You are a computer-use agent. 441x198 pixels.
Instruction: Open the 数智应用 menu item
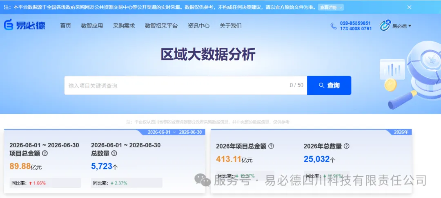92,26
